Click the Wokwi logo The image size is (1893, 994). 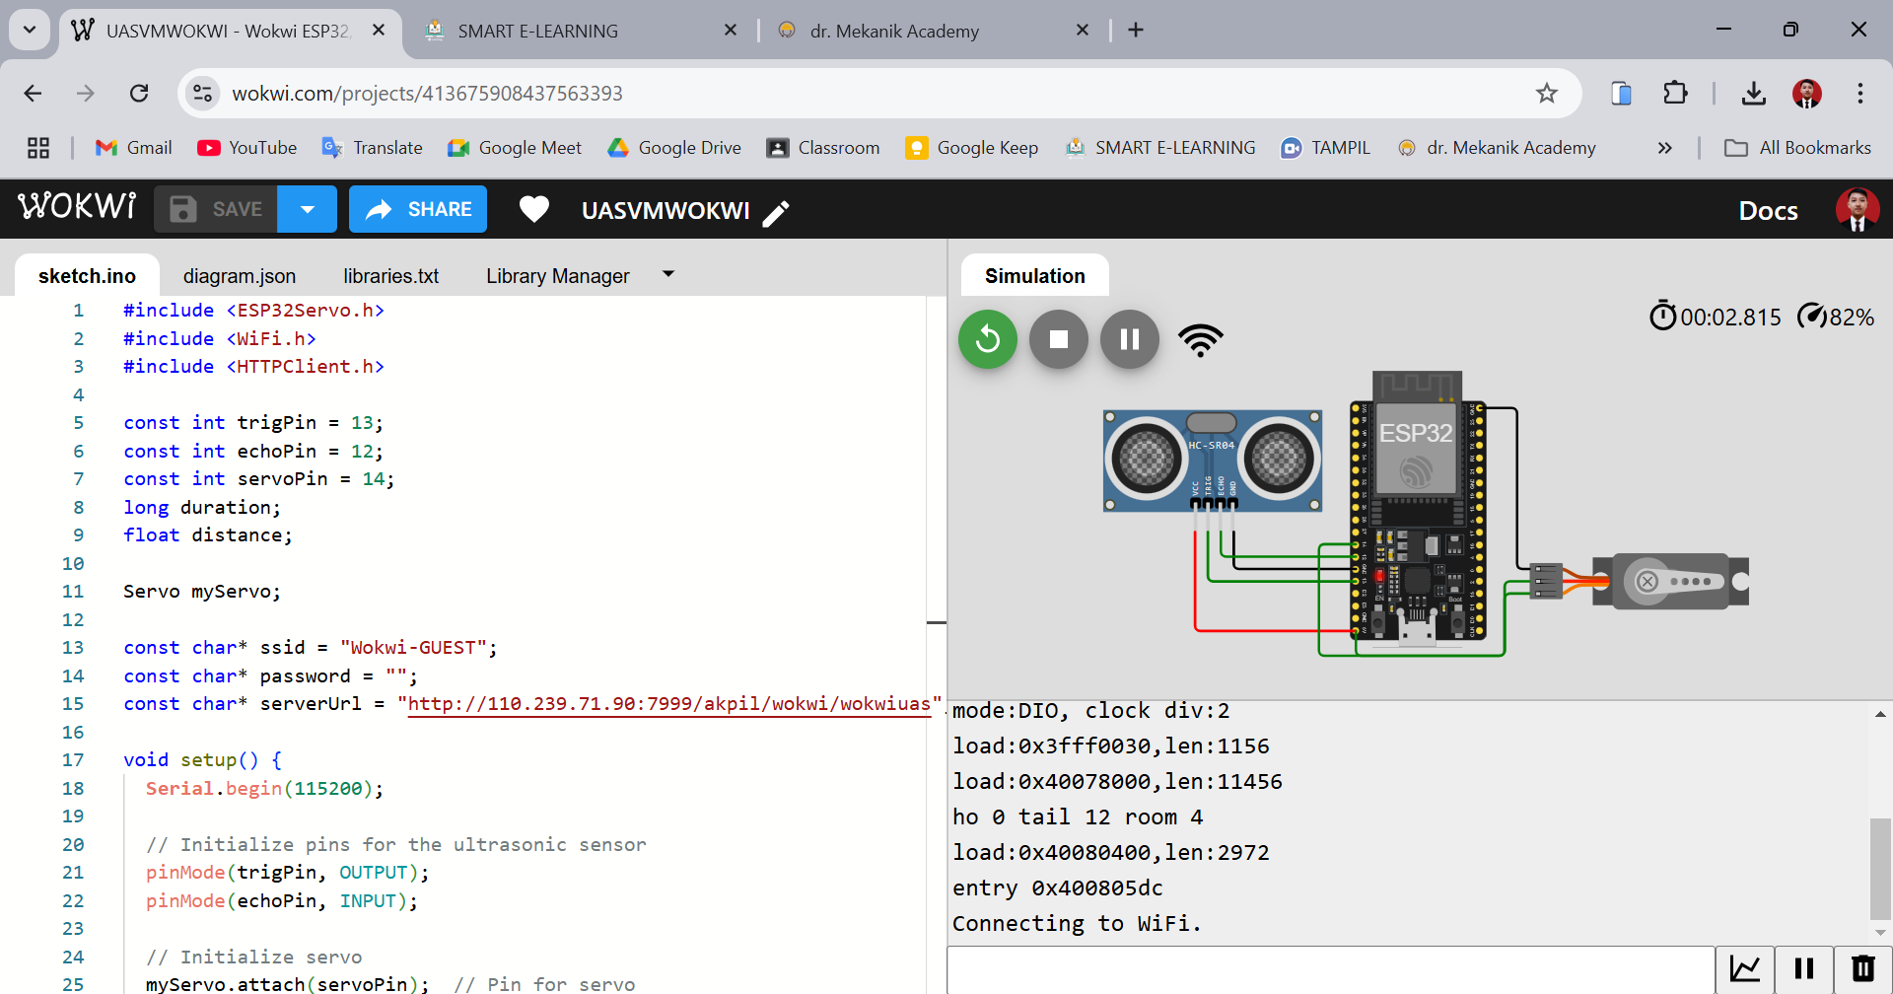click(77, 207)
